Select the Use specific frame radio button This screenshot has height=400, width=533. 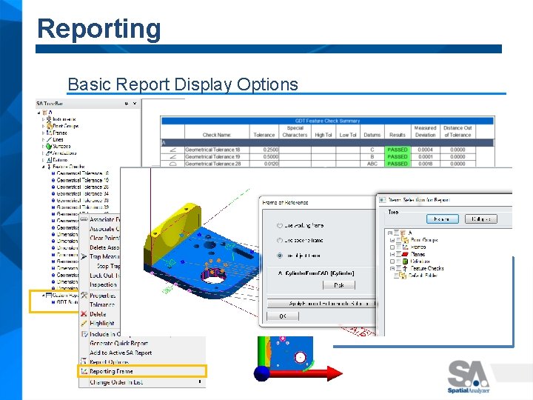pyautogui.click(x=280, y=241)
